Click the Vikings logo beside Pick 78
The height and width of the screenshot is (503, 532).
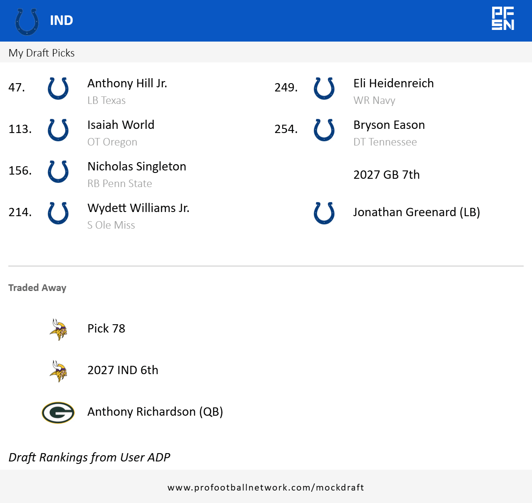tap(58, 329)
